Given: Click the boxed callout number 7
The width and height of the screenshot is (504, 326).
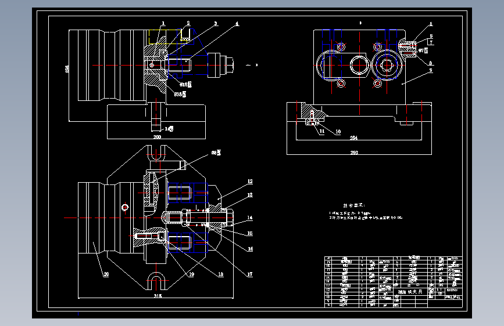Looking at the screenshot, I should 431,42.
